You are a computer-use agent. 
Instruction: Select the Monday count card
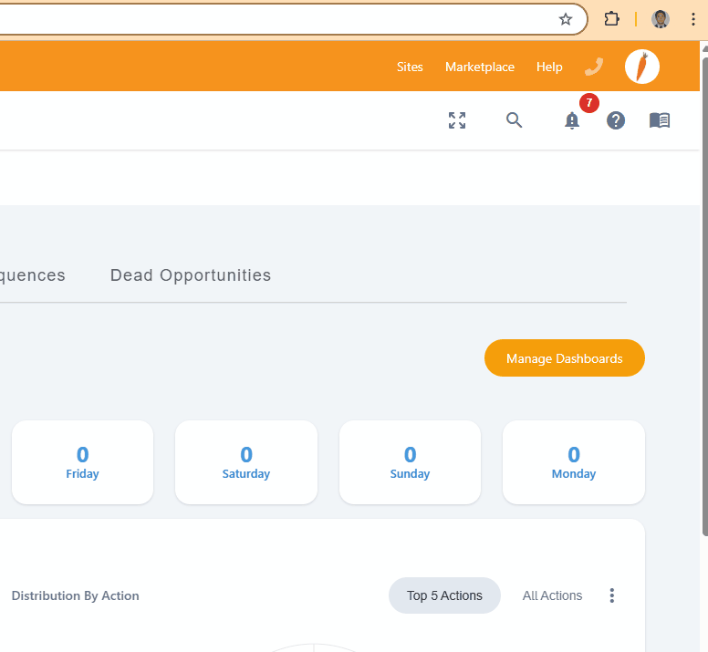click(x=574, y=462)
